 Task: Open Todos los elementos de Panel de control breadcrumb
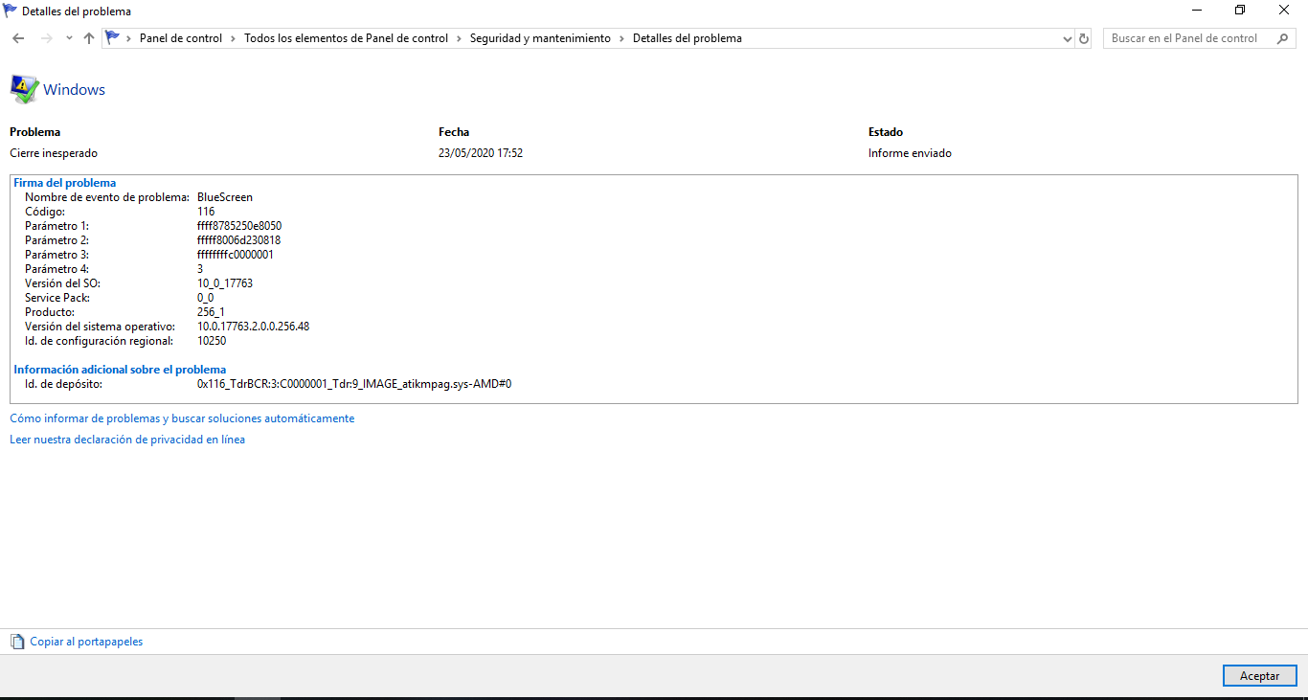[346, 38]
